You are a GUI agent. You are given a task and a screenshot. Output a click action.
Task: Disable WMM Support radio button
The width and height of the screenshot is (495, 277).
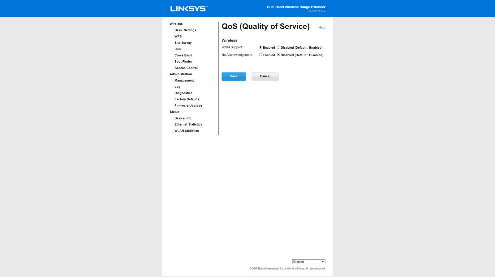point(278,47)
